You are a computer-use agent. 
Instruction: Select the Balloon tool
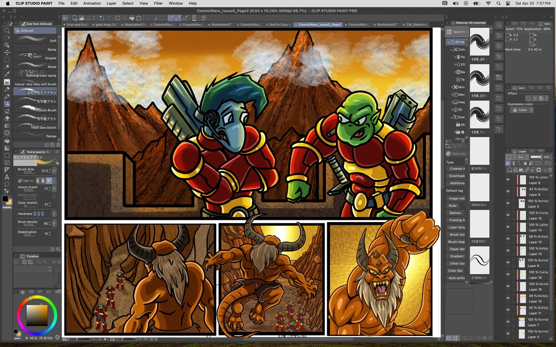(6, 184)
